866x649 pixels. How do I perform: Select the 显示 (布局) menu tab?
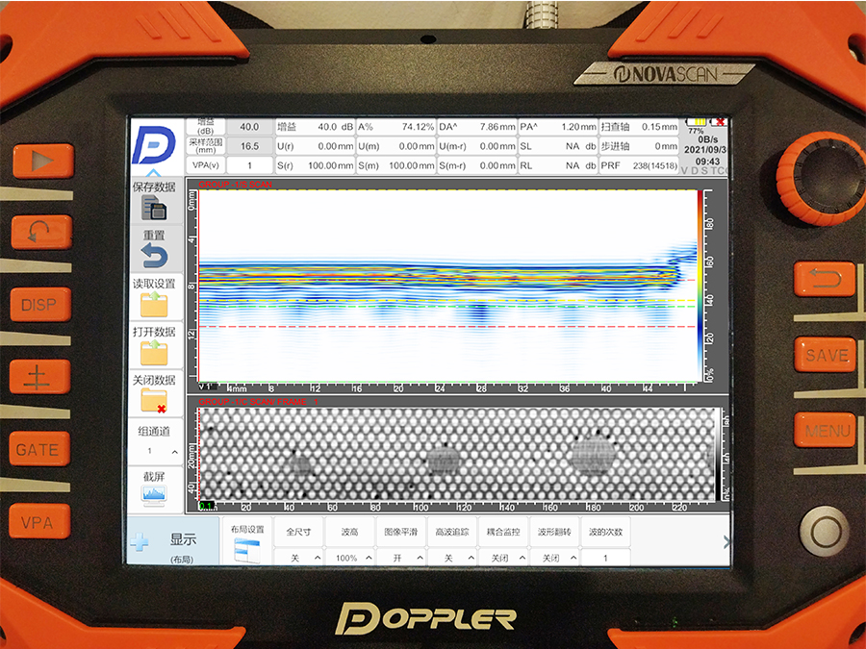173,540
